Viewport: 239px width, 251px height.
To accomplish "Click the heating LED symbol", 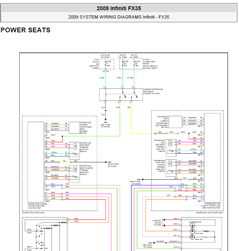I will pos(192,237).
